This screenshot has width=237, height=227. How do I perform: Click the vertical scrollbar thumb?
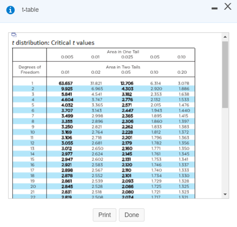(225, 75)
